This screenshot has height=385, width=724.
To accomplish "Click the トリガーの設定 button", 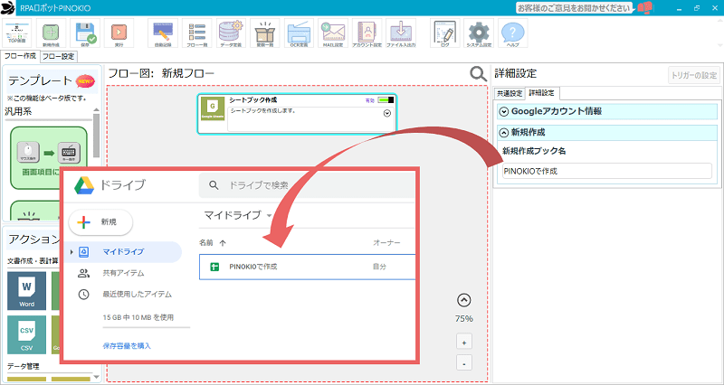I will 694,76.
